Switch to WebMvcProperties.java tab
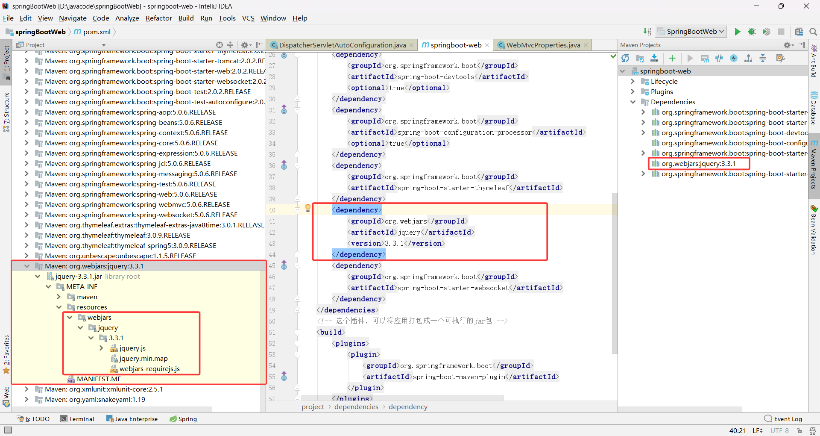This screenshot has height=436, width=820. pos(543,45)
